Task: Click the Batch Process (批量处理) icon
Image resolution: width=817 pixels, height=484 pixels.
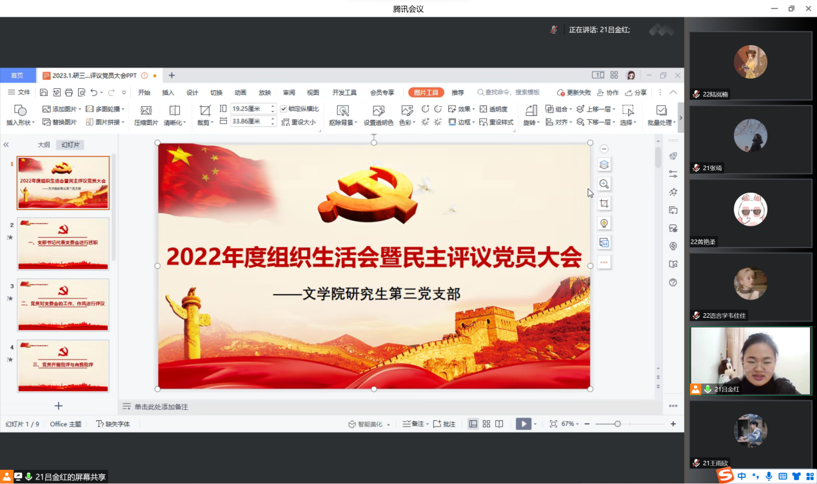Action: tap(662, 110)
